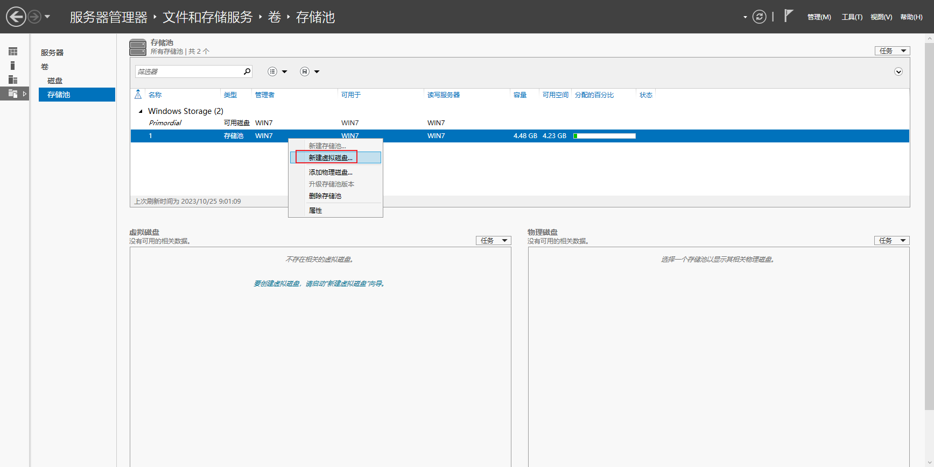This screenshot has width=934, height=467.
Task: Click the allocated percentage bar of pool 1
Action: (x=605, y=136)
